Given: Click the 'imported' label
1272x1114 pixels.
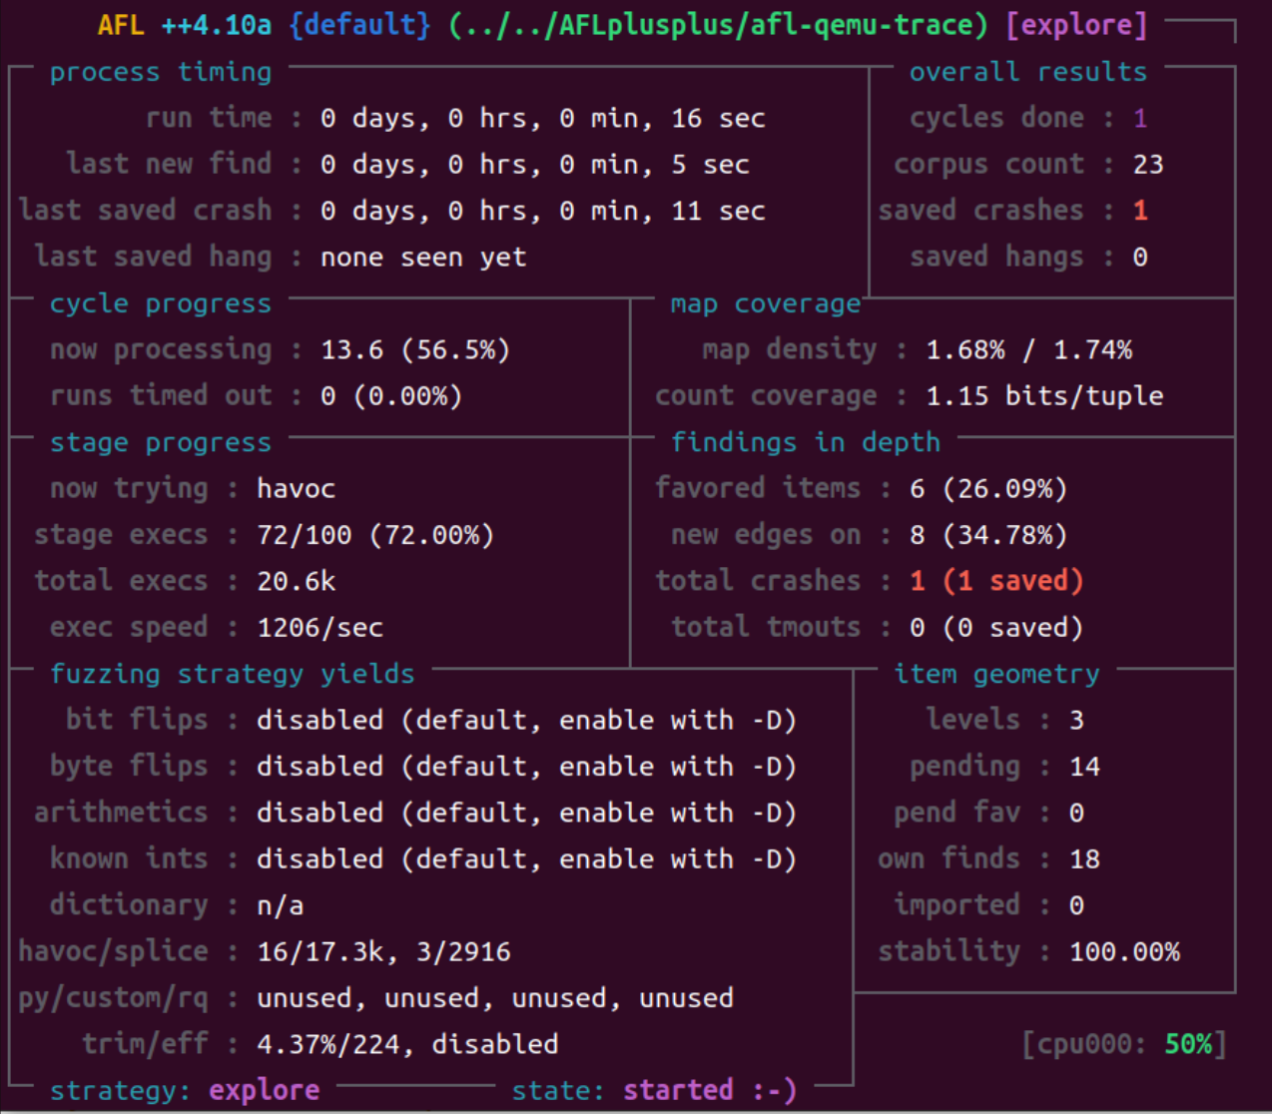Looking at the screenshot, I should 956,905.
